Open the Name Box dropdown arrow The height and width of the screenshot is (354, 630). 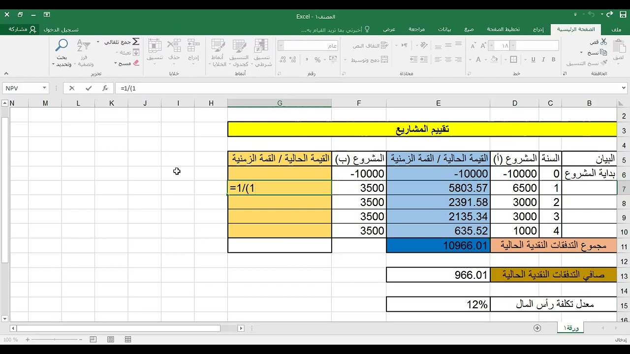point(44,88)
